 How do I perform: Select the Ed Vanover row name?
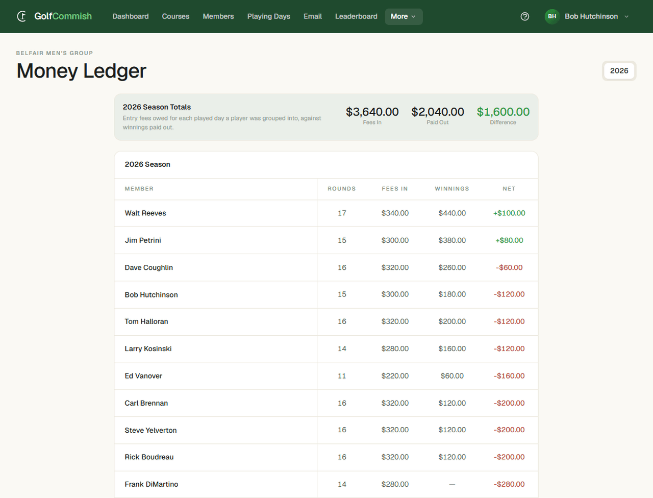click(x=143, y=376)
